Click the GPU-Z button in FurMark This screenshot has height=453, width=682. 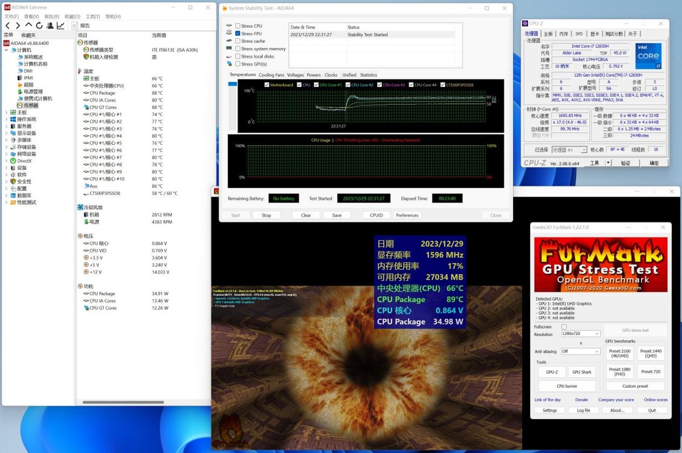[551, 372]
